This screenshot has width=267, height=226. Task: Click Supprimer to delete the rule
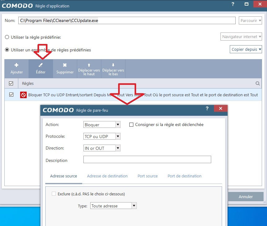pos(65,69)
